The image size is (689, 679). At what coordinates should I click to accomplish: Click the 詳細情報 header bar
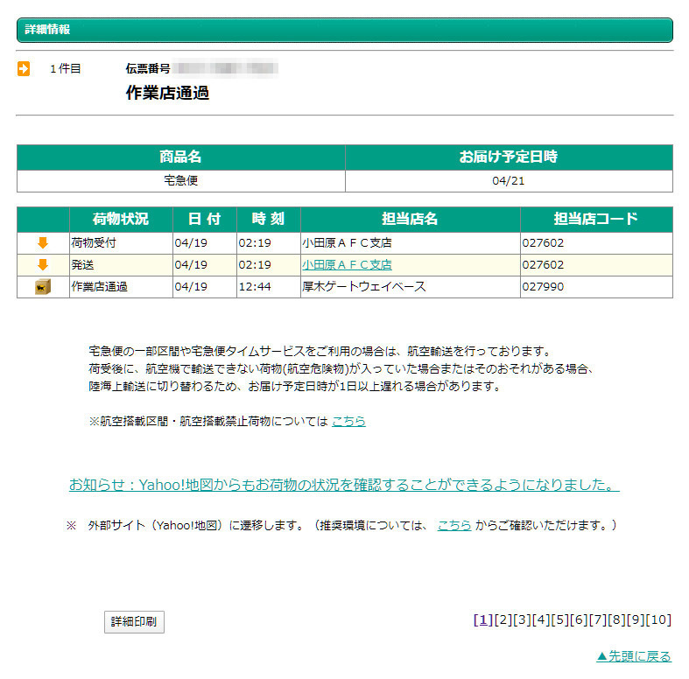[x=345, y=30]
